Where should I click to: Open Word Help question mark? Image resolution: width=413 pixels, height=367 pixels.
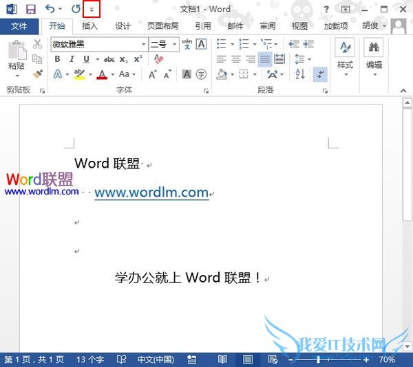pos(326,10)
